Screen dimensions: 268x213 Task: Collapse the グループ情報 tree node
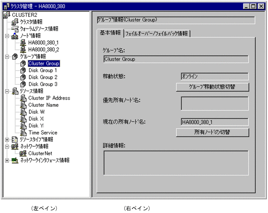click(7, 57)
